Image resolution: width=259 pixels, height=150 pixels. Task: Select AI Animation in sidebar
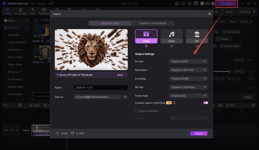click(x=15, y=94)
